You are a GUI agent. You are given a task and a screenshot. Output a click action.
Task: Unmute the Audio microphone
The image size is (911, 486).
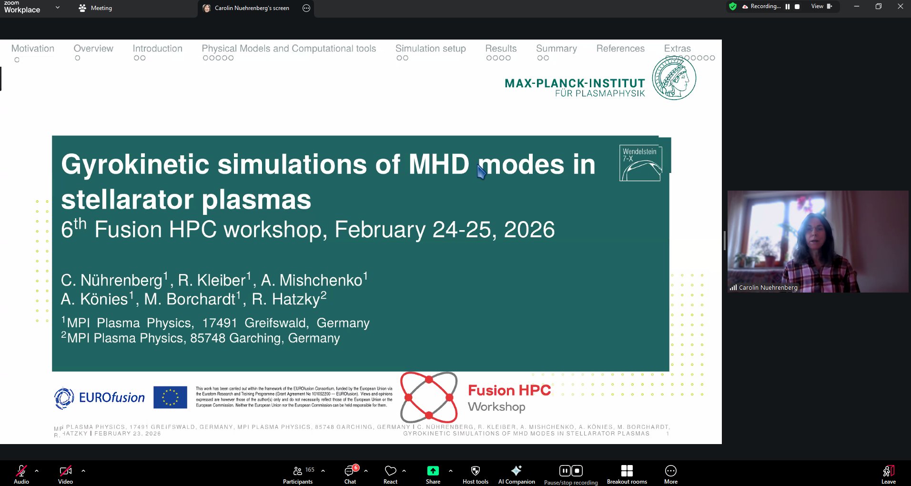pos(21,471)
